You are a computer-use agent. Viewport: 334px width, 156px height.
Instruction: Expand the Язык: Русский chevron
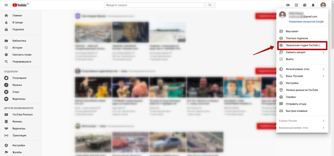323,76
